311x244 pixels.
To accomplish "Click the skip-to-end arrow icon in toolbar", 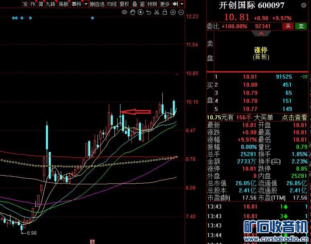I will [175, 4].
